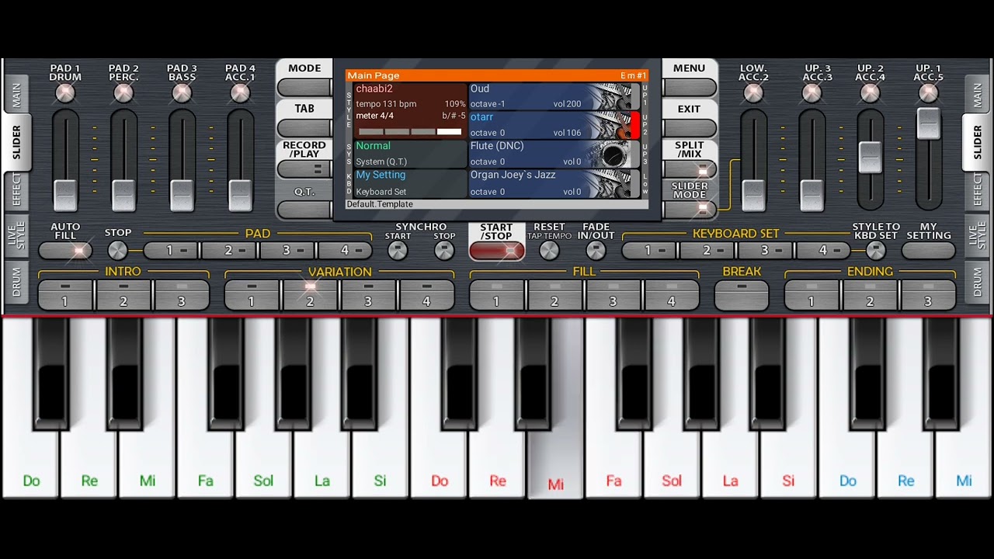Trigger FILL 3 button

613,295
